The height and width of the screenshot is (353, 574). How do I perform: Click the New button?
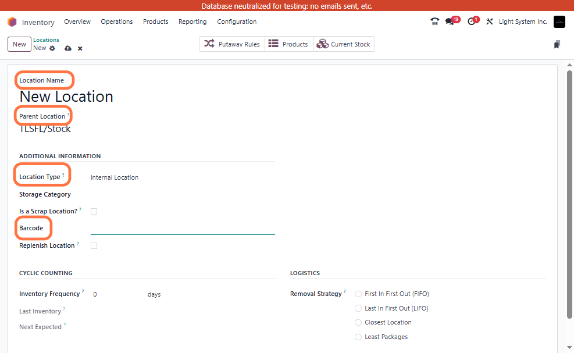(19, 44)
